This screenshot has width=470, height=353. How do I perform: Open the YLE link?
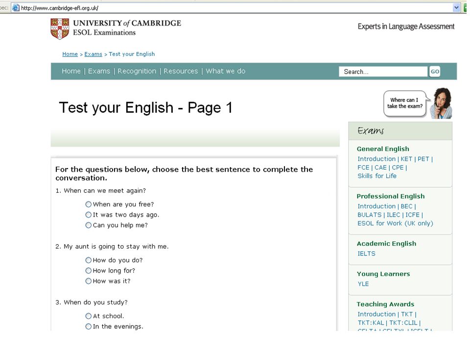[363, 284]
